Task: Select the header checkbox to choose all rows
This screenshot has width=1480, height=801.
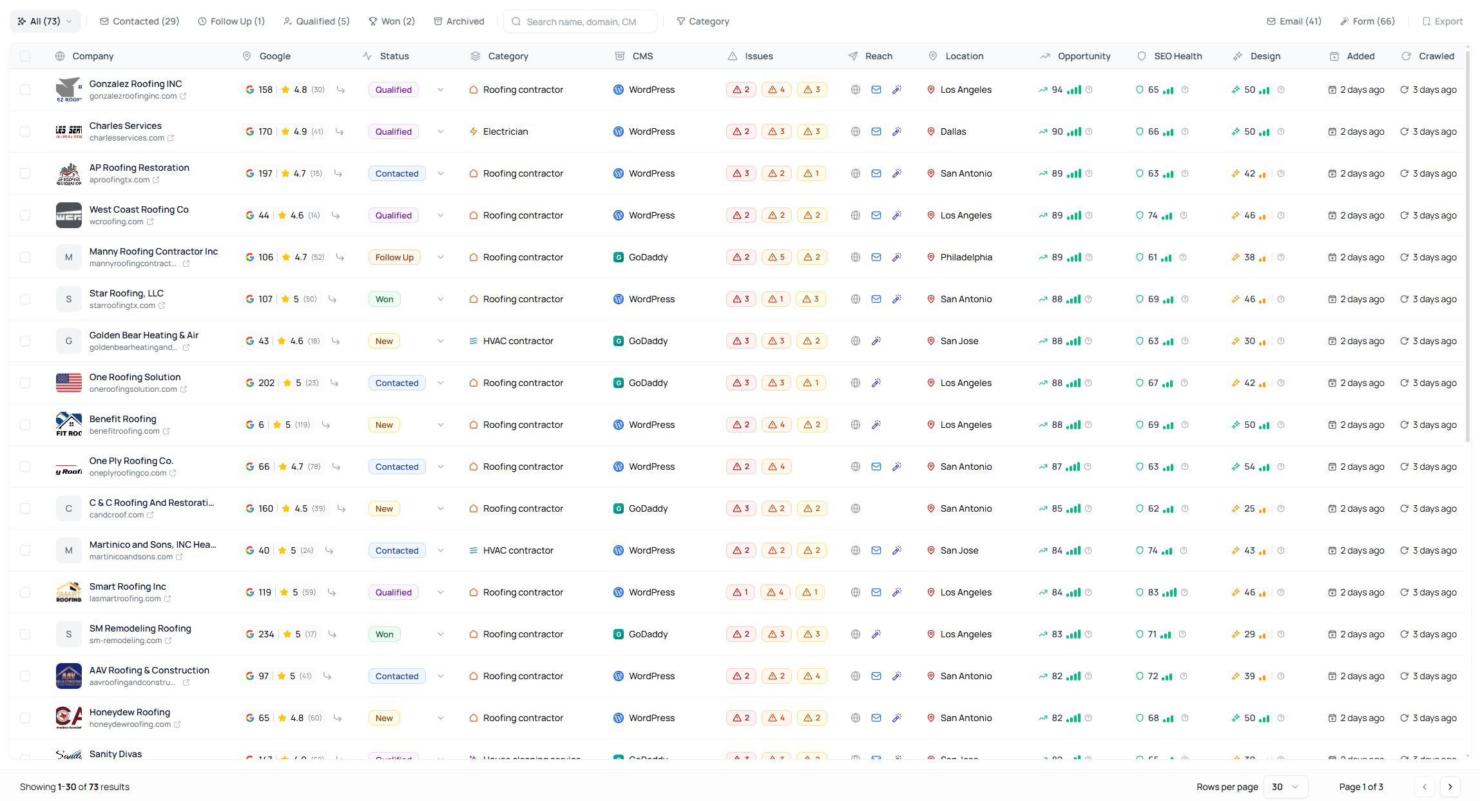Action: click(x=25, y=56)
